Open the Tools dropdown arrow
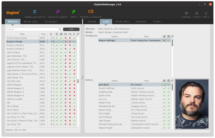 tap(200, 17)
